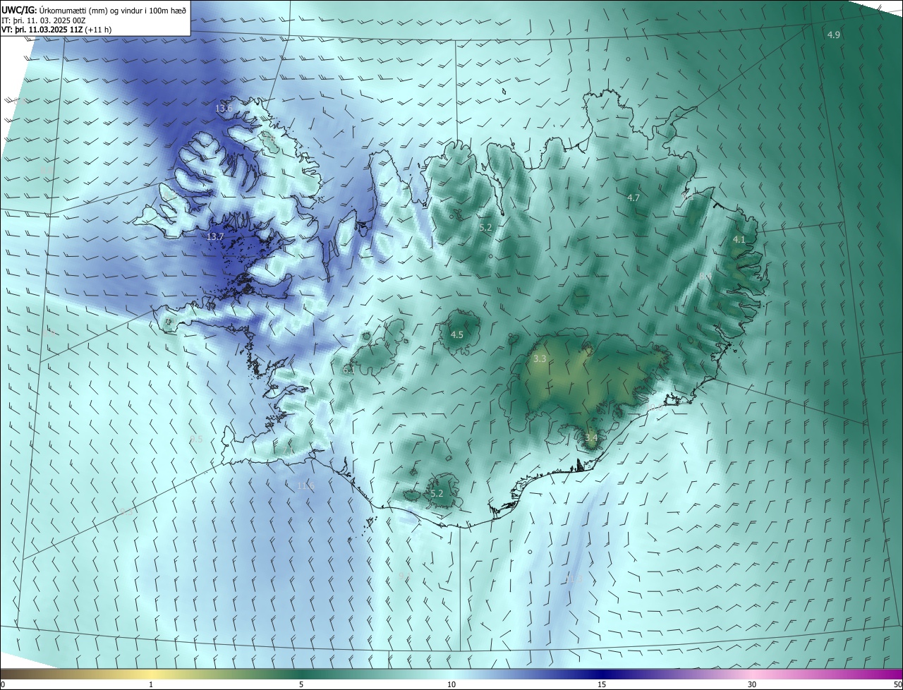The height and width of the screenshot is (690, 903).
Task: Click the 'VT: þri. 11.03.2025 11Z (+11 h)' line
Action: click(x=56, y=30)
